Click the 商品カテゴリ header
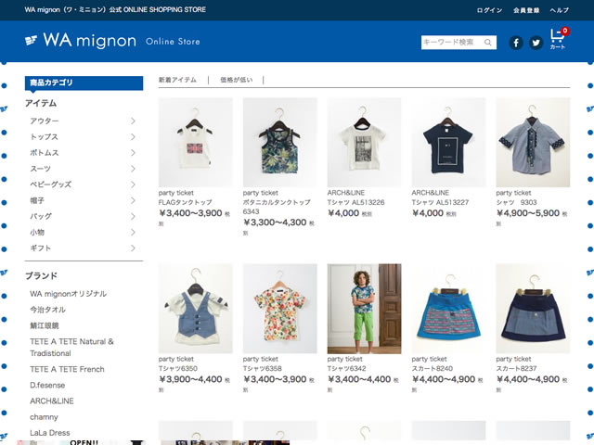The width and height of the screenshot is (594, 445). tap(84, 83)
